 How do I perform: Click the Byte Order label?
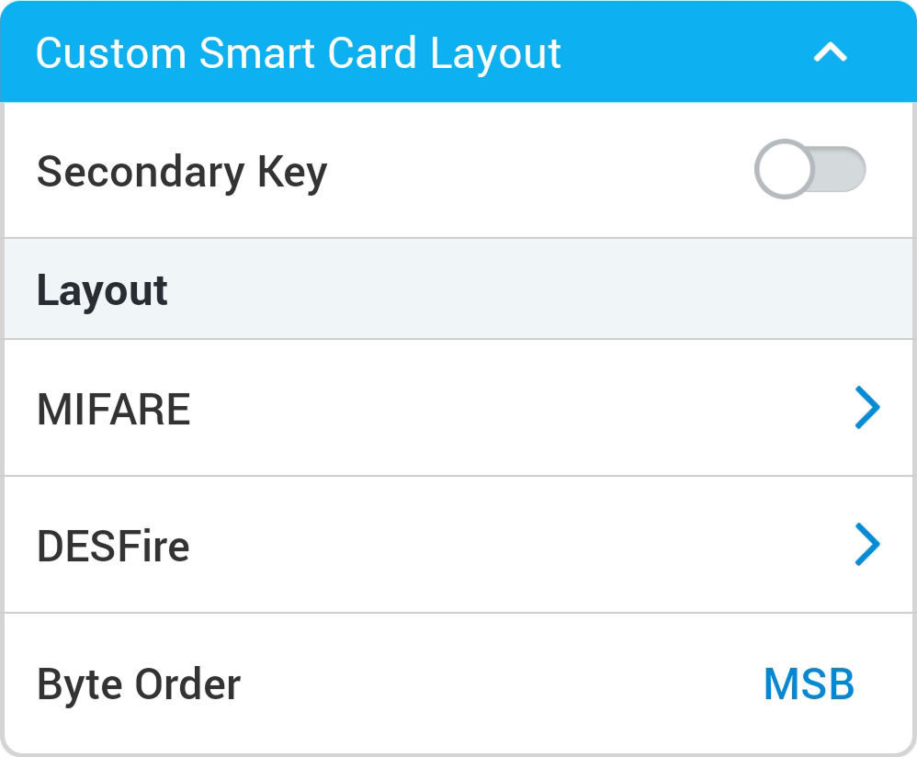(139, 684)
